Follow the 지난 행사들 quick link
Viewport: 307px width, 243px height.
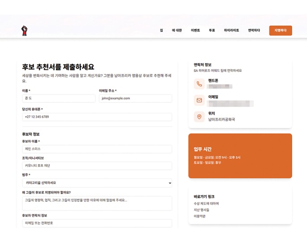[202, 210]
